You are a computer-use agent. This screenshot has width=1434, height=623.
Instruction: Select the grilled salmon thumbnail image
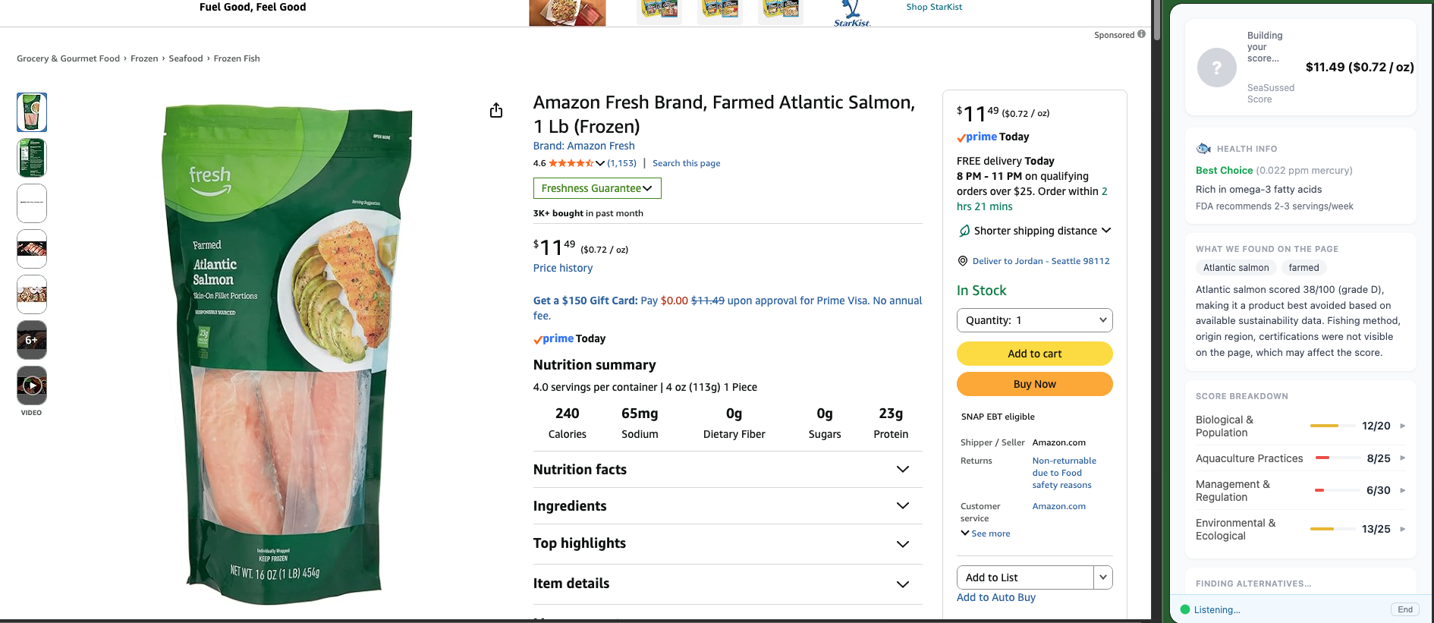point(32,249)
